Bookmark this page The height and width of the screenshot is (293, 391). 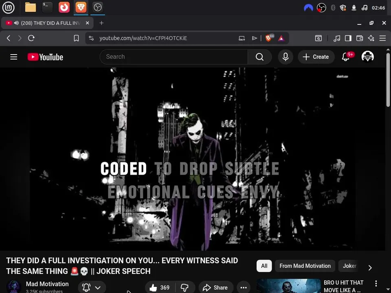tap(76, 38)
